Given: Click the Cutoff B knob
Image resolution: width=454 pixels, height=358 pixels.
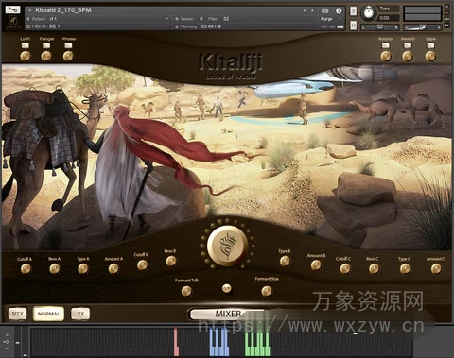Looking at the screenshot, I should 142,264.
